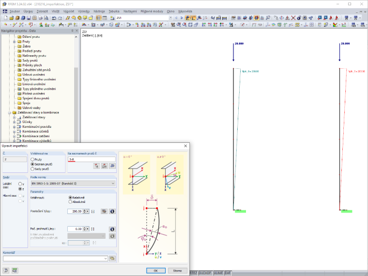
Task: Expand the Pruty tree node
Action: coord(15,42)
